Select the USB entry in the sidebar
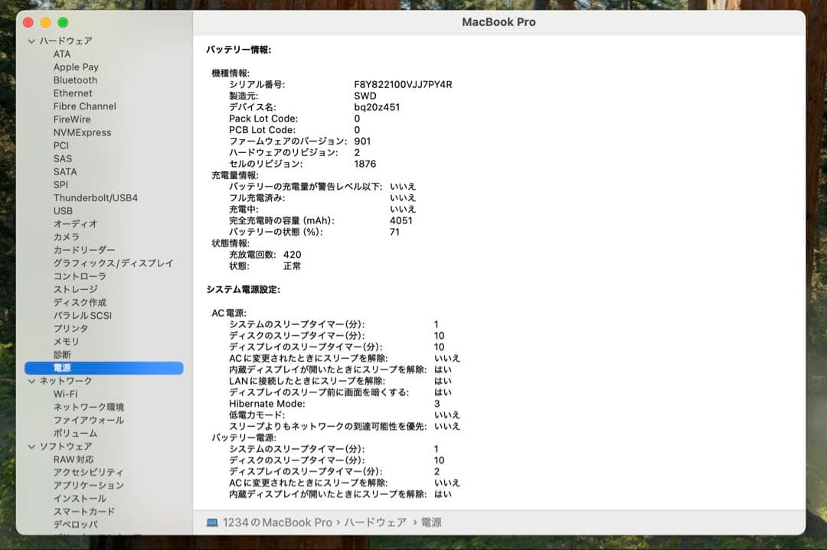 [63, 210]
